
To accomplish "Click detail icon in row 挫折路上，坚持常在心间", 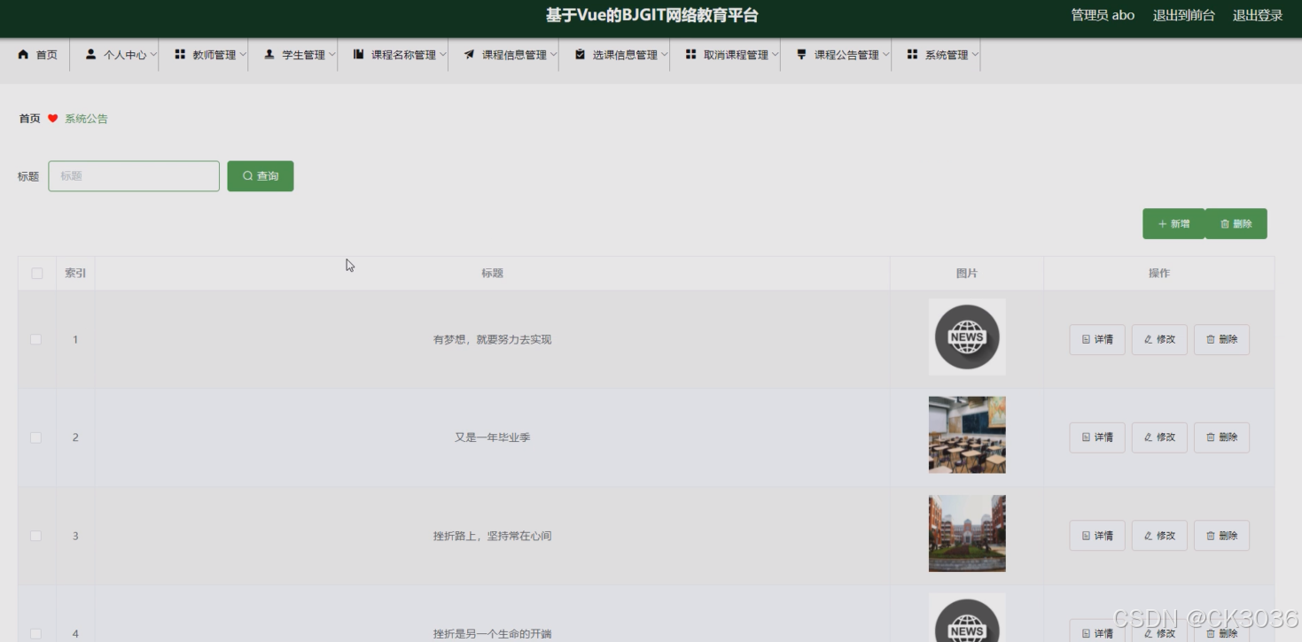I will tap(1086, 536).
